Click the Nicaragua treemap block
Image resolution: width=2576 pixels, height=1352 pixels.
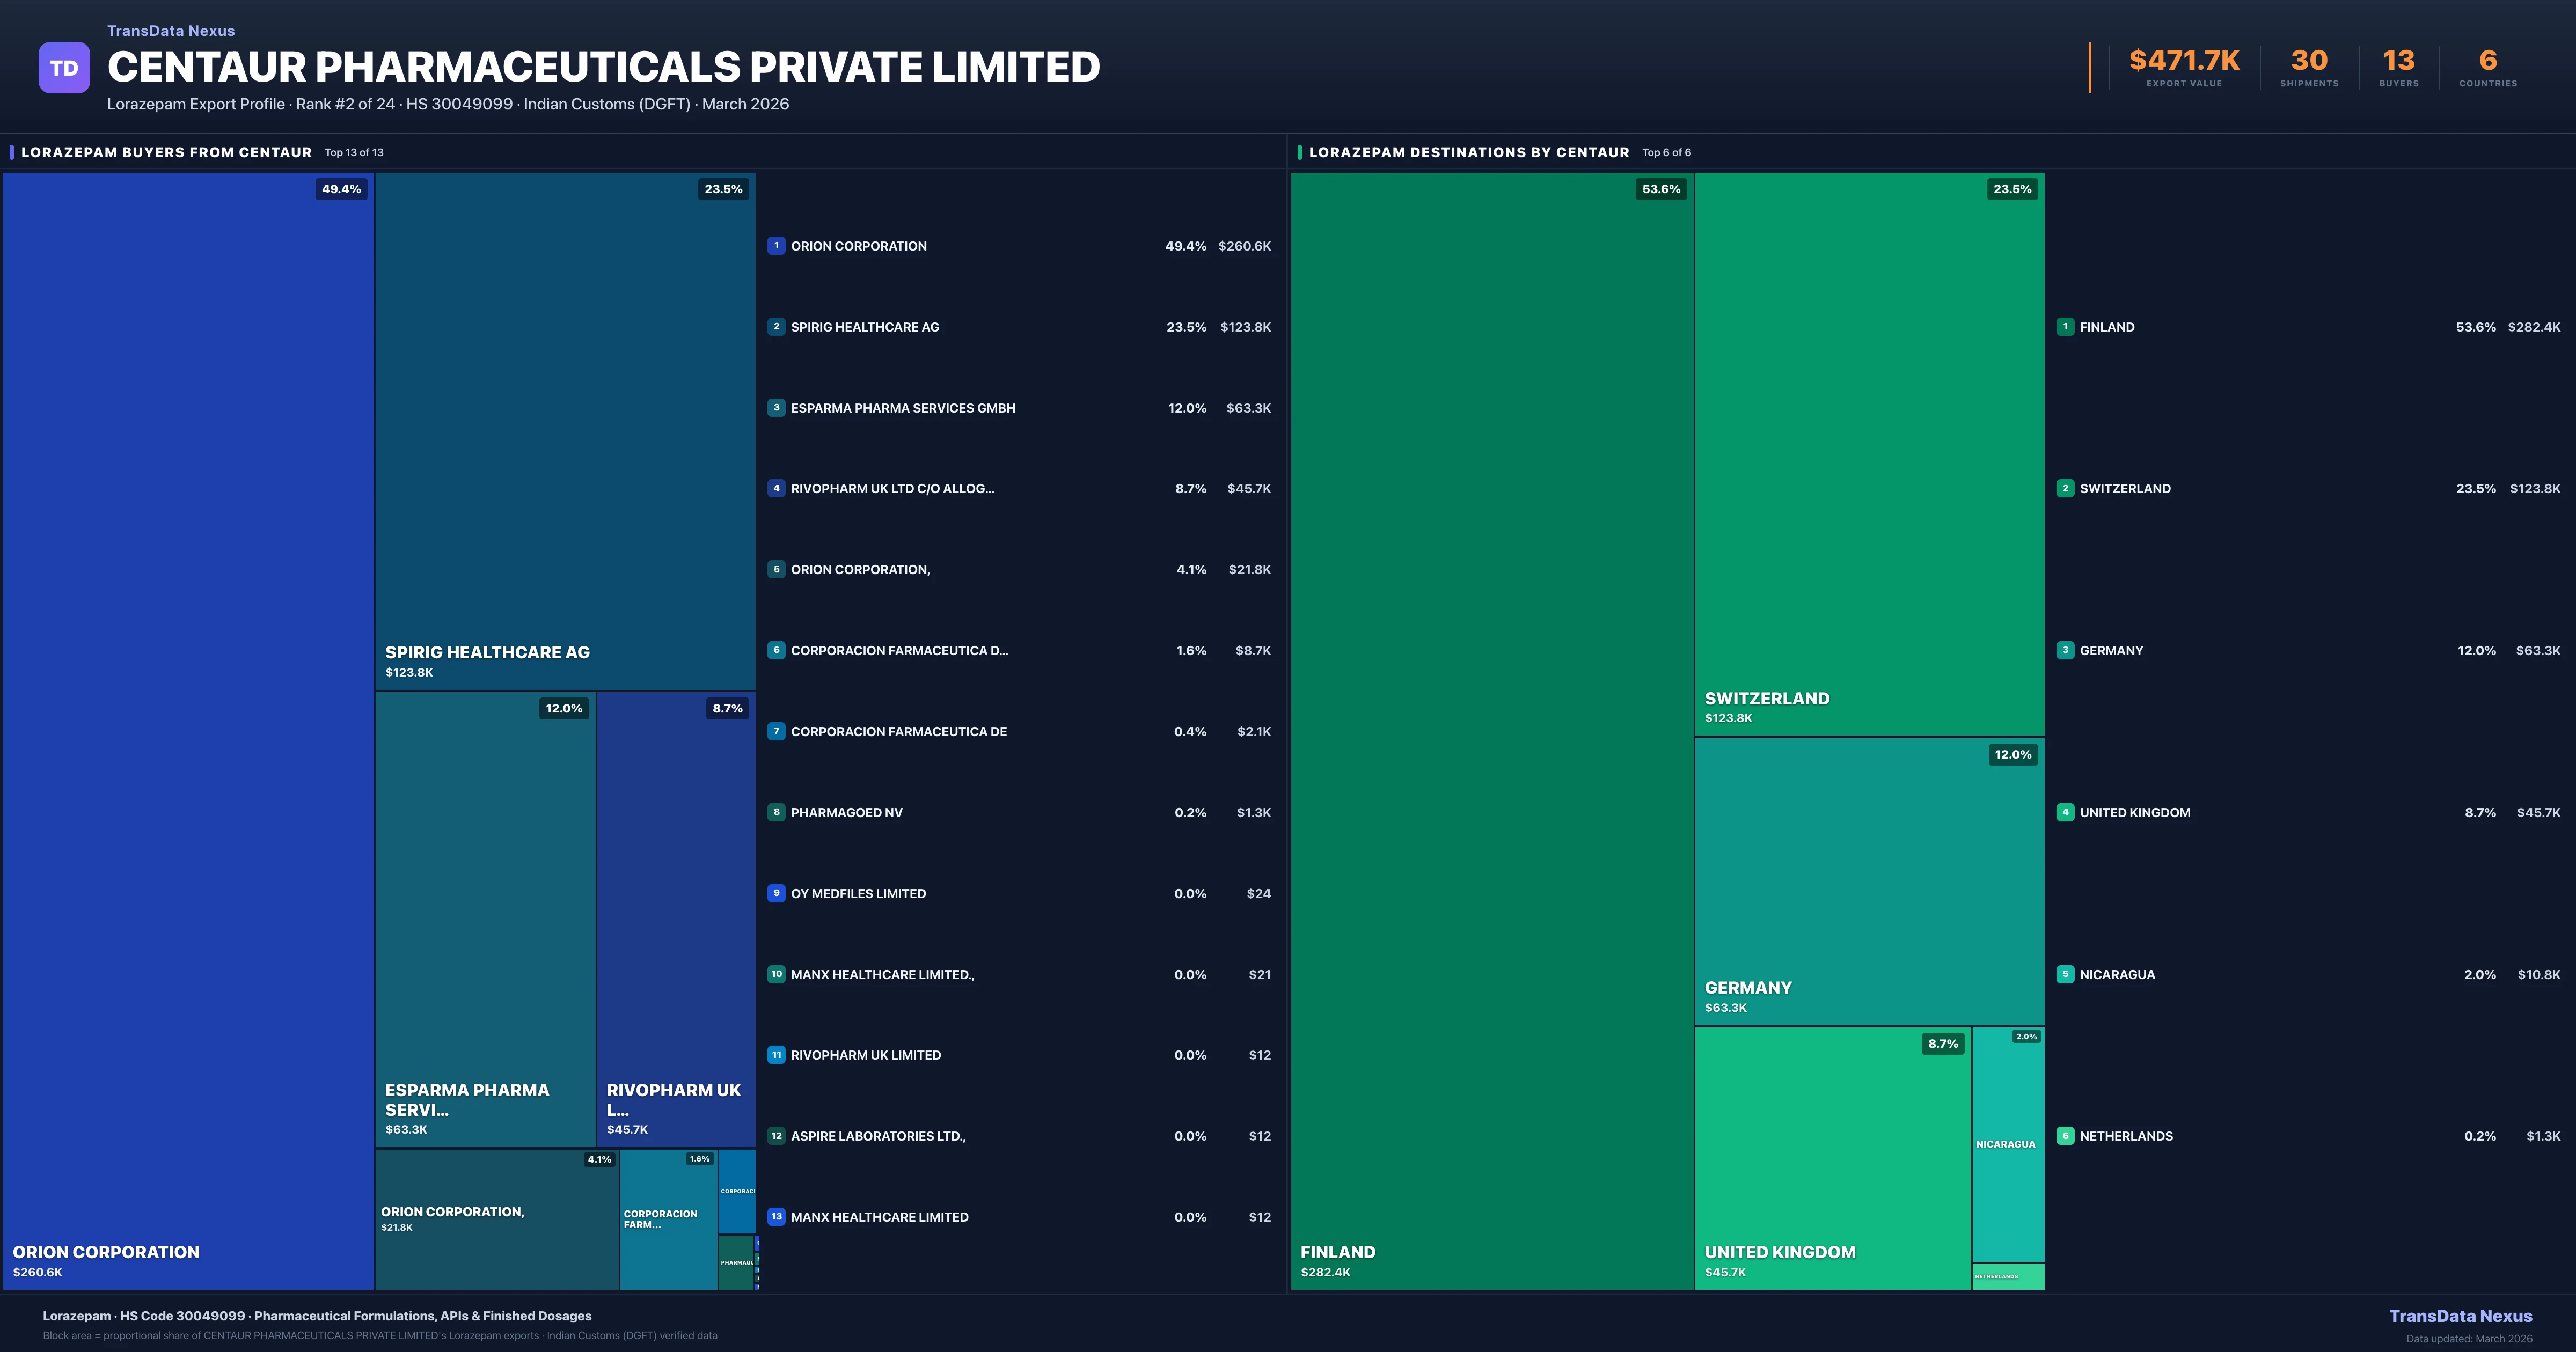coord(2007,1144)
